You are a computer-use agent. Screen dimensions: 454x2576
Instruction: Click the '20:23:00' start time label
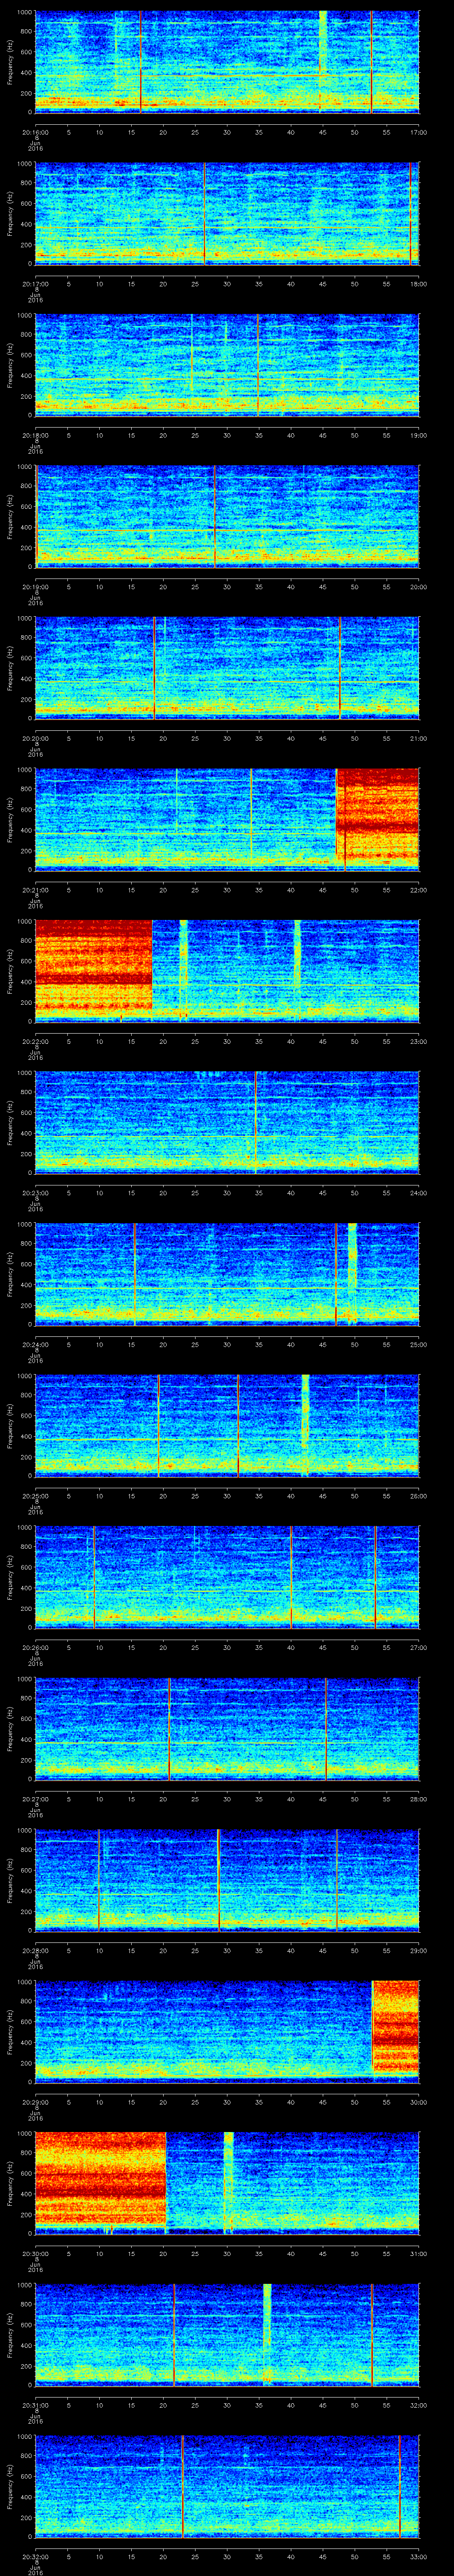tap(35, 1192)
